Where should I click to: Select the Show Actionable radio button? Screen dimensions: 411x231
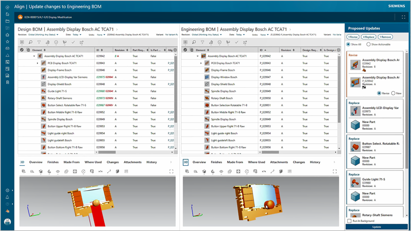point(368,44)
